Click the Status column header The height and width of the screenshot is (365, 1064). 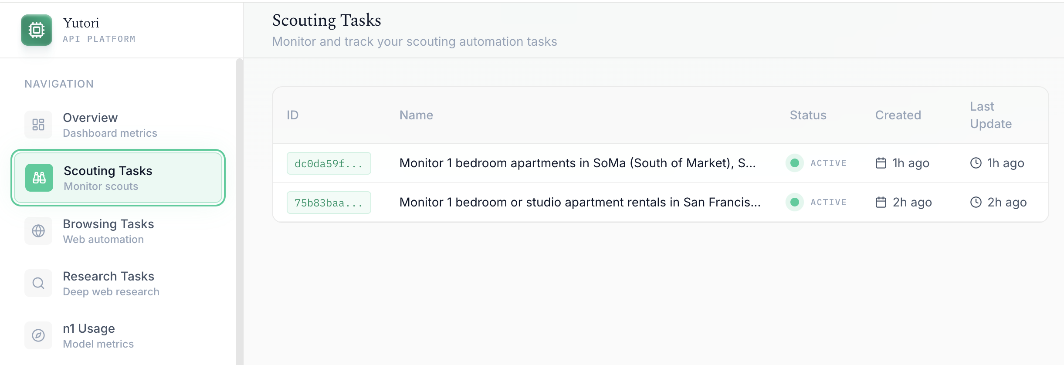tap(808, 115)
